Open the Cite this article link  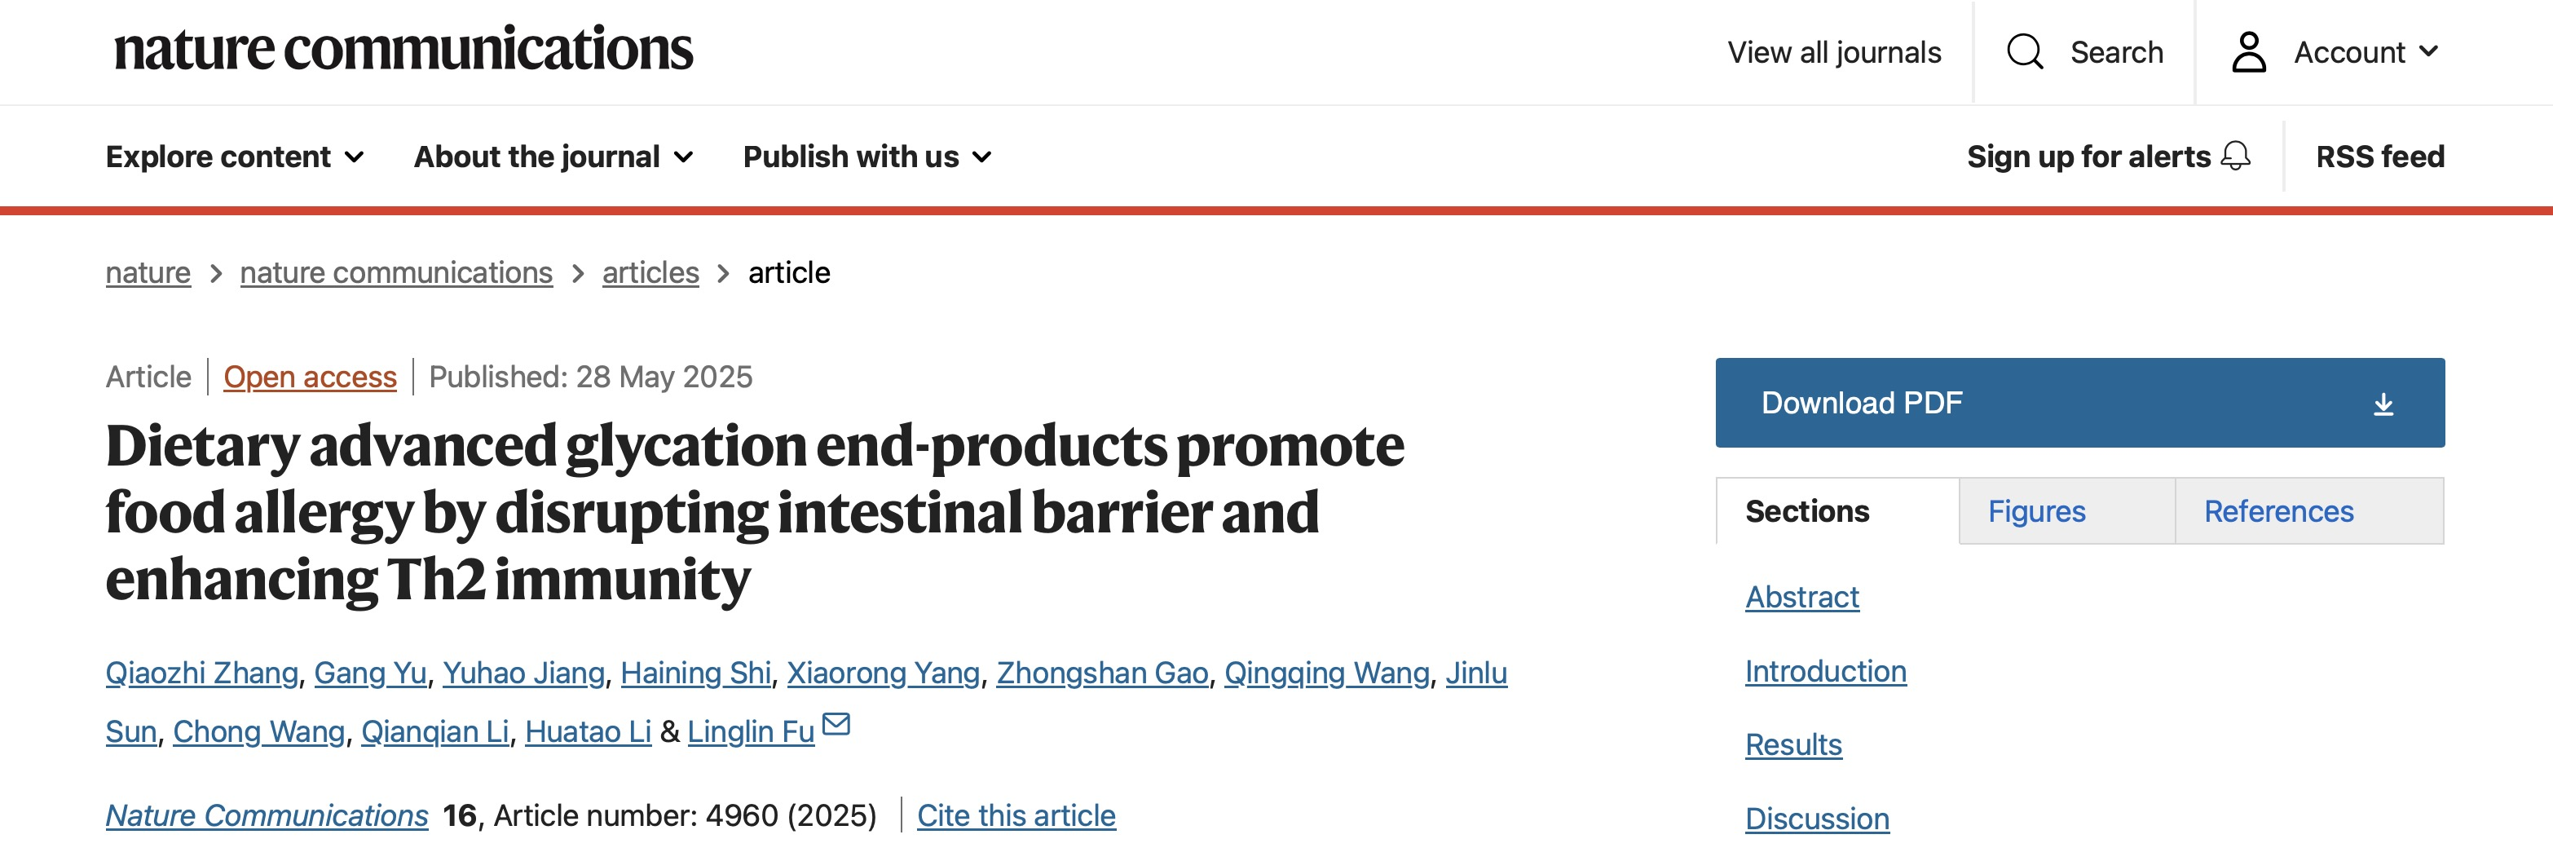click(1016, 815)
